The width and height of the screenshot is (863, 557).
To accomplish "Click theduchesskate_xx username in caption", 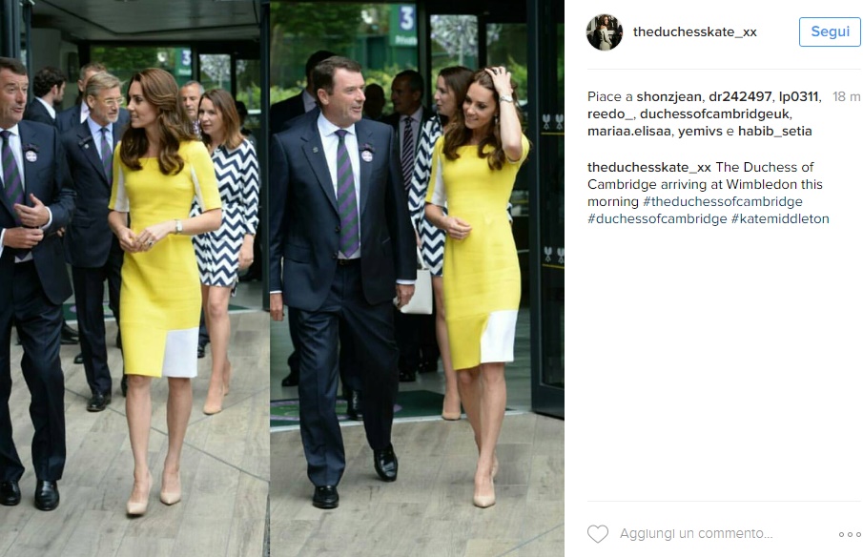I will [x=648, y=167].
